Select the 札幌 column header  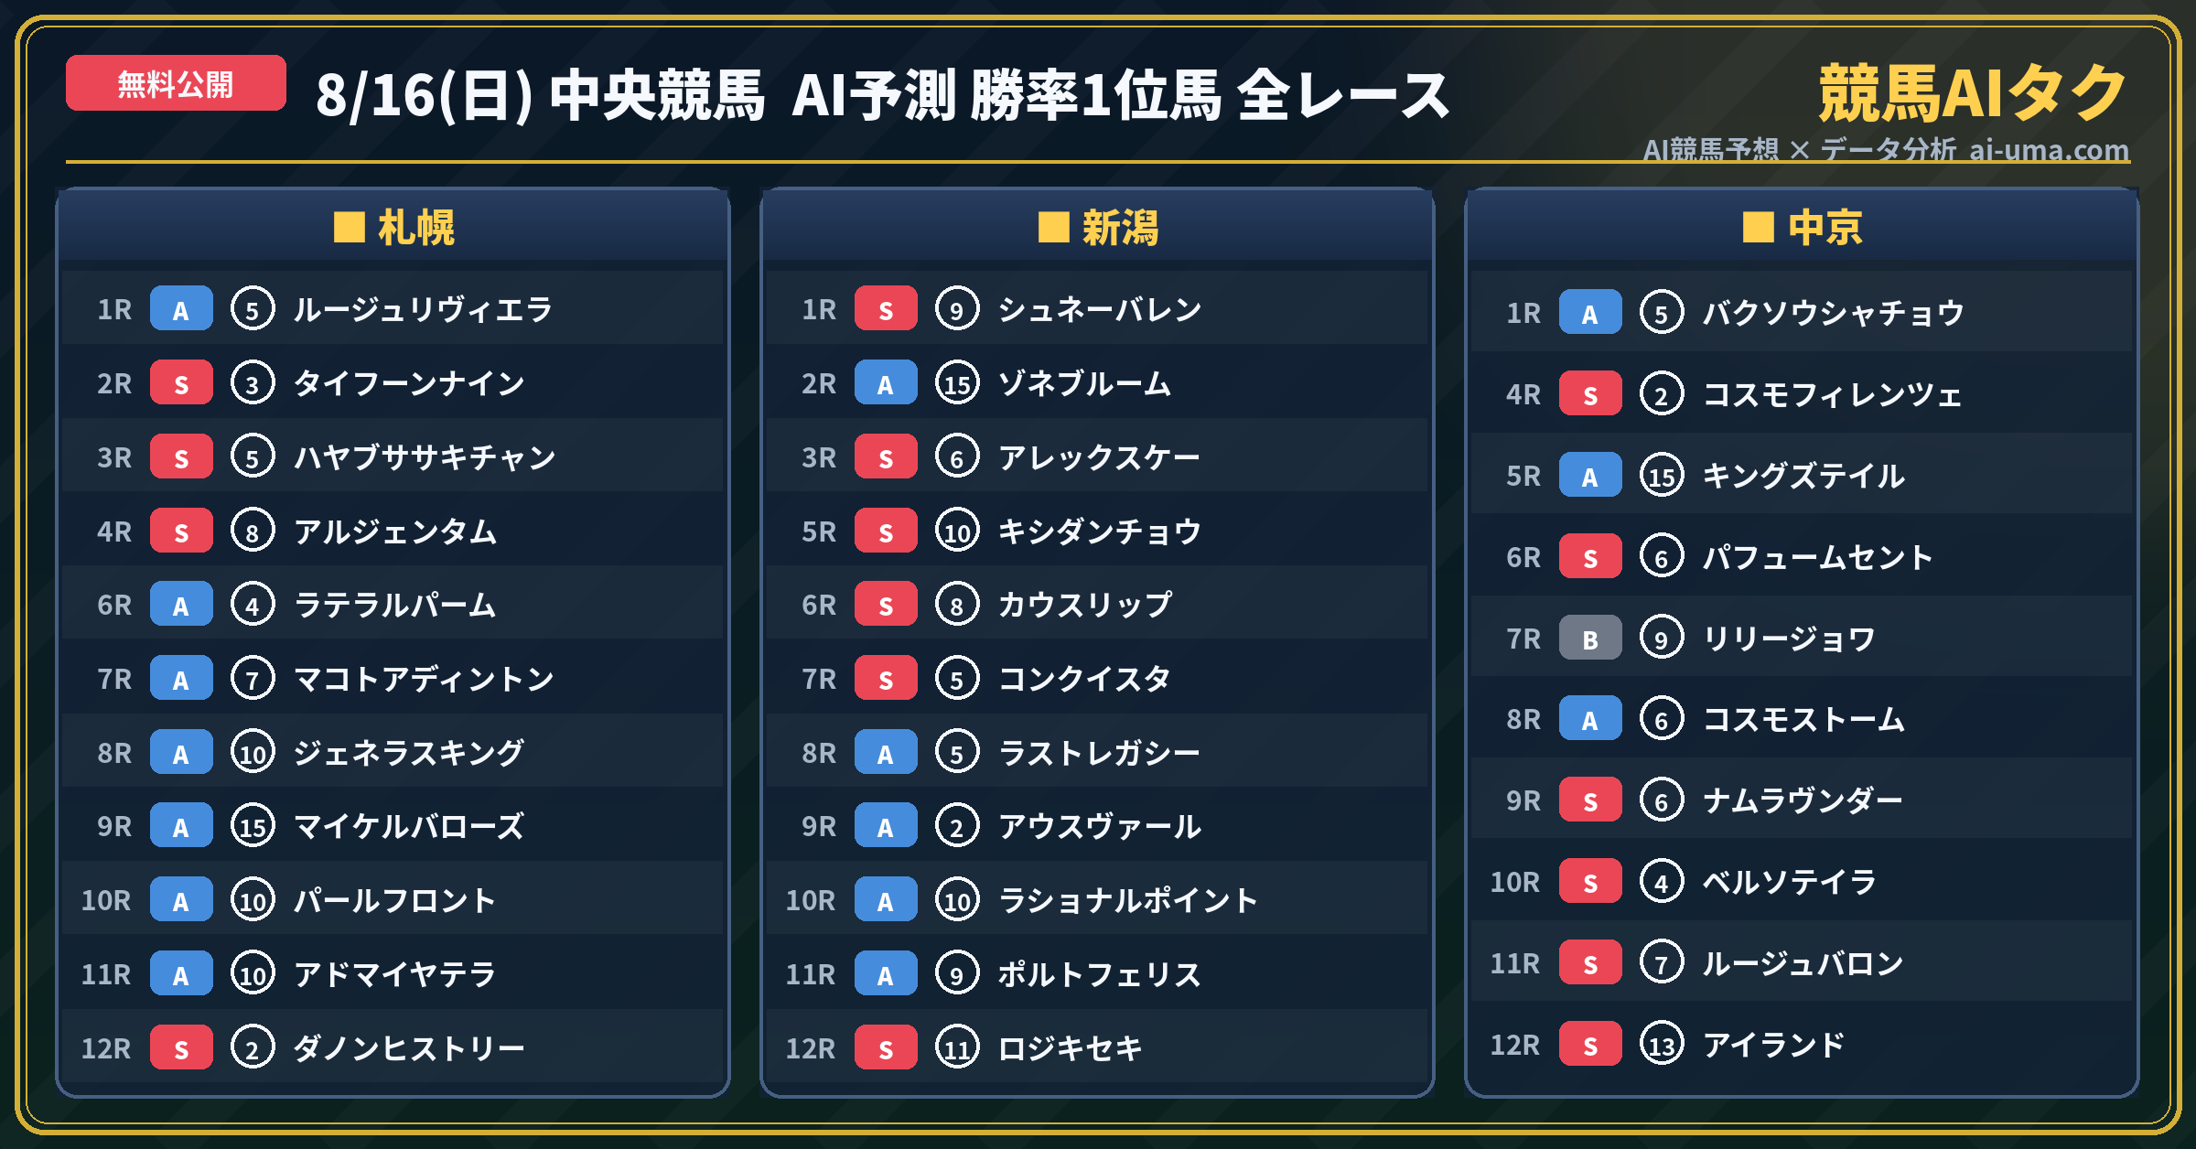[393, 227]
